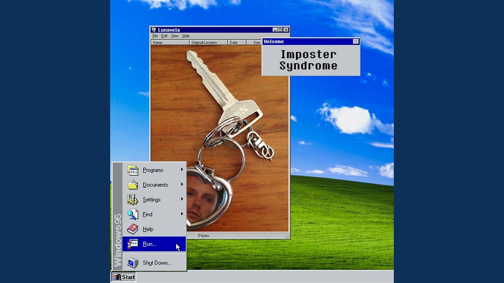The width and height of the screenshot is (504, 283).
Task: Sort by the Original Location column header
Action: [208, 42]
